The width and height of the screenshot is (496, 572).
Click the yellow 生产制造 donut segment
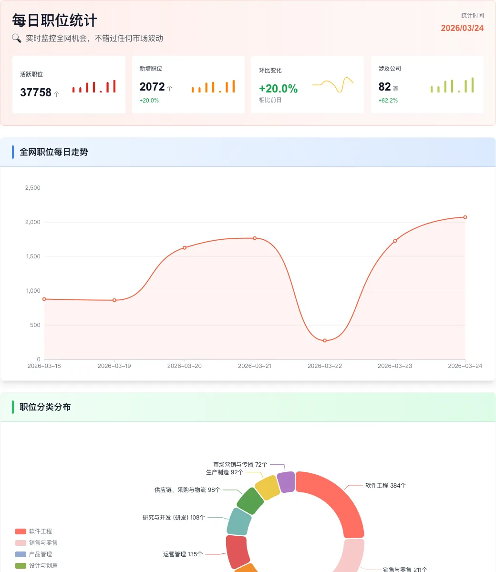tap(267, 488)
